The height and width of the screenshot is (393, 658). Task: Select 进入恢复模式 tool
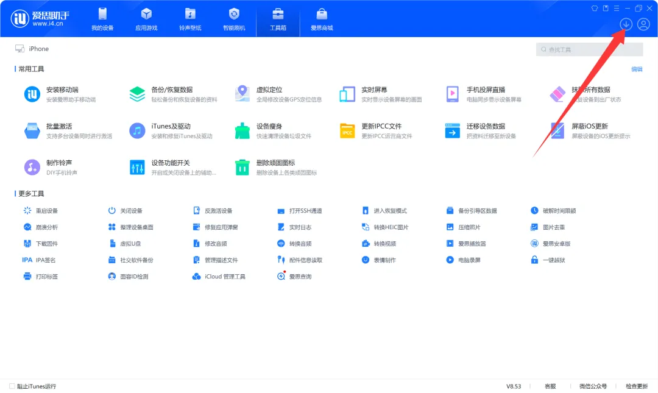tap(384, 211)
